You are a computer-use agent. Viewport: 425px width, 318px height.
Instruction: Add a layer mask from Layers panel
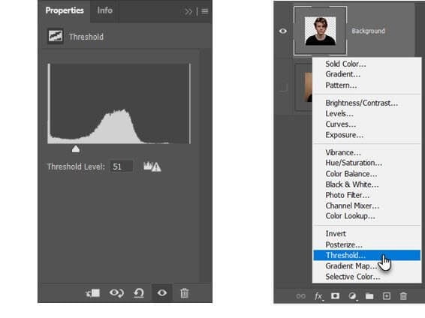pyautogui.click(x=335, y=295)
